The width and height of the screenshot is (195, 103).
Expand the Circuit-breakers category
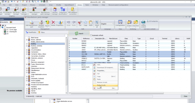pyautogui.click(x=27, y=50)
